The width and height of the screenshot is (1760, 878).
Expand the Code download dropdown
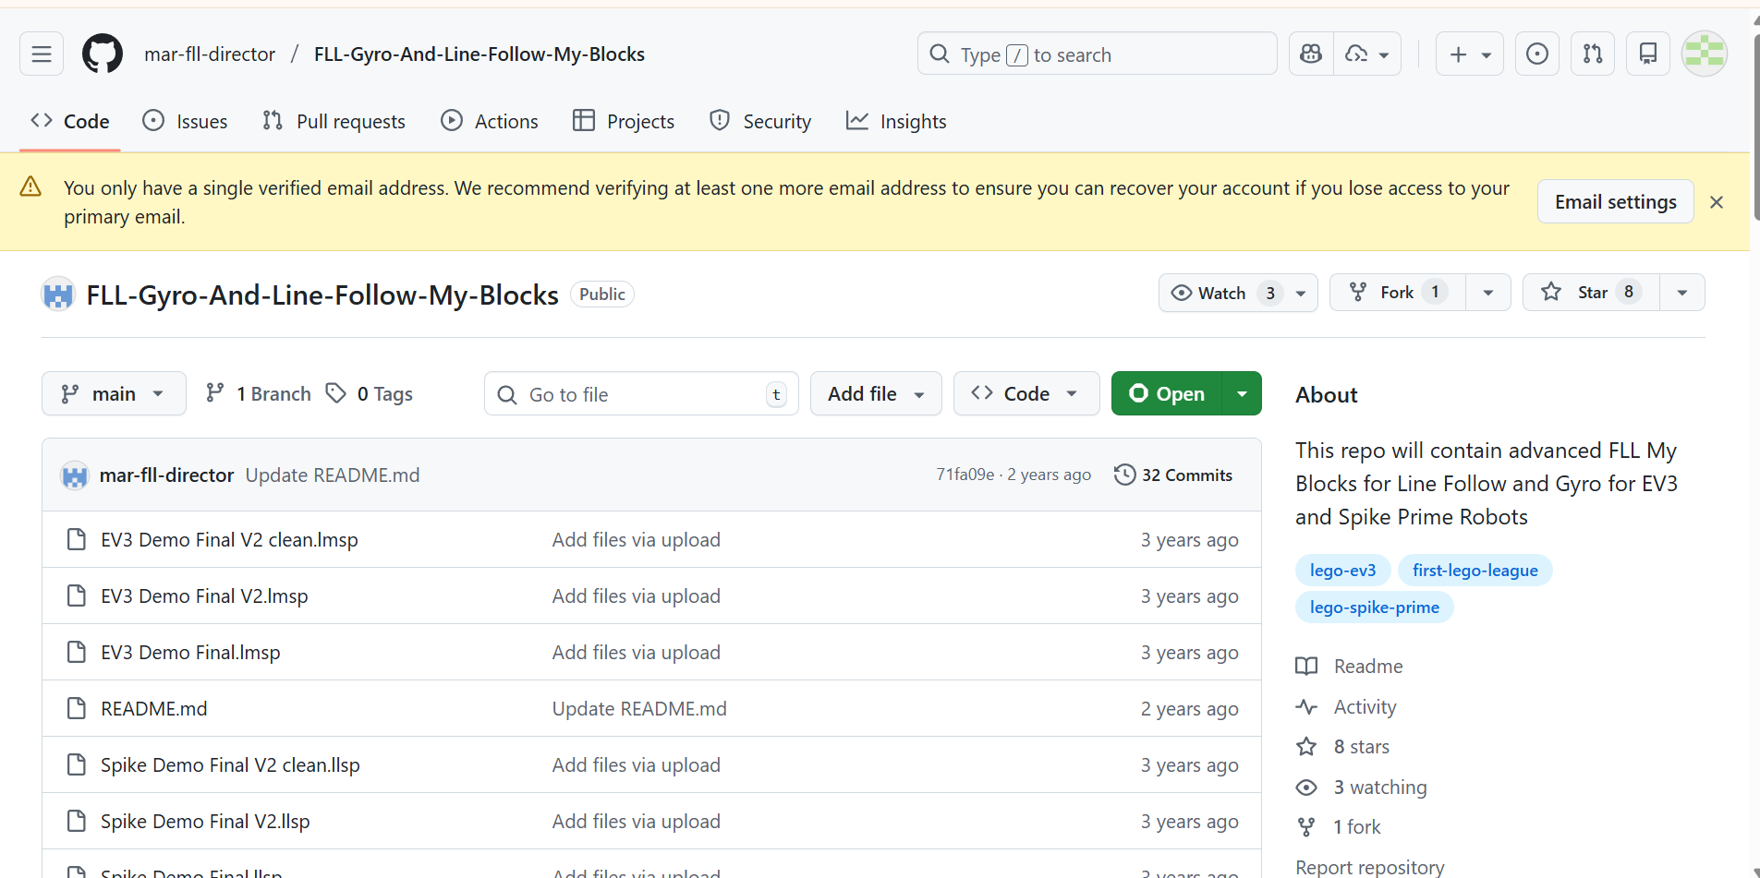pos(1026,393)
